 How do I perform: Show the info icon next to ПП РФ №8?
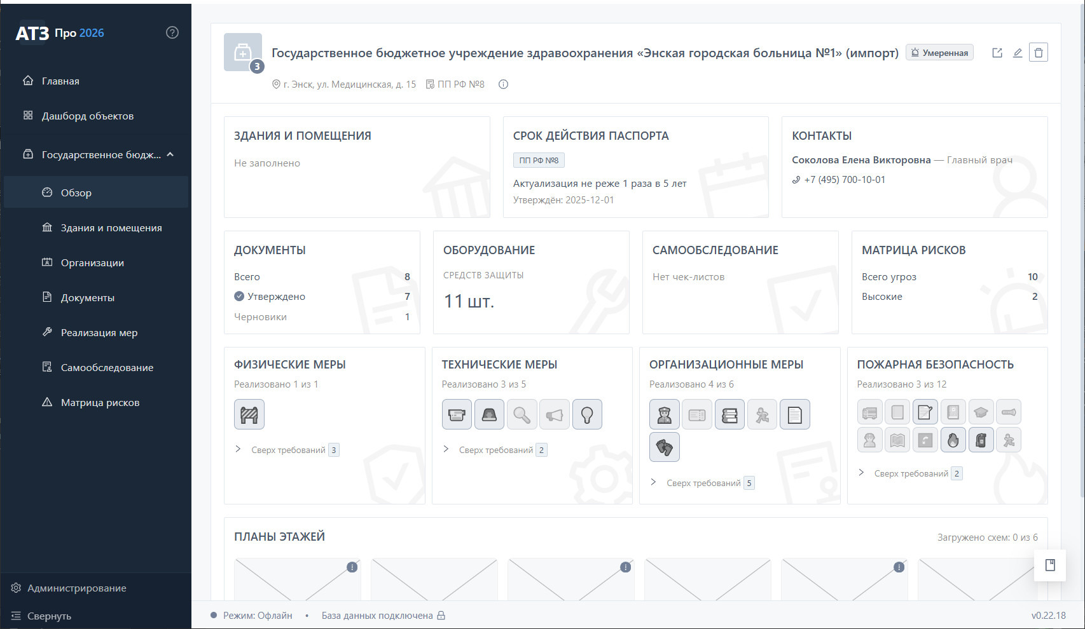pos(503,85)
